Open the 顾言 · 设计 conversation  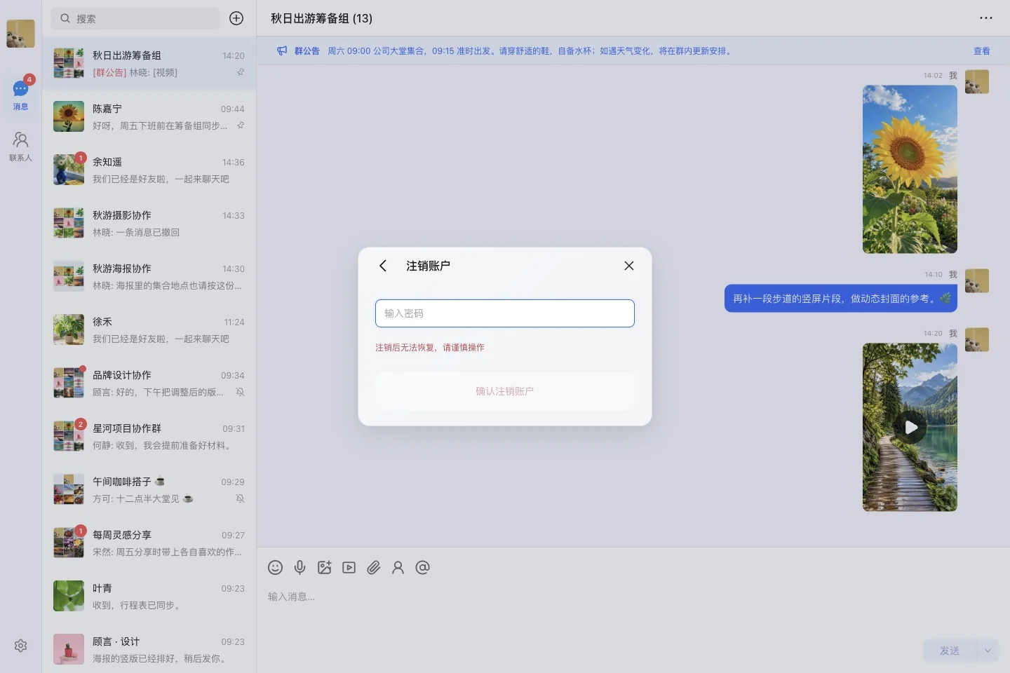pyautogui.click(x=149, y=649)
